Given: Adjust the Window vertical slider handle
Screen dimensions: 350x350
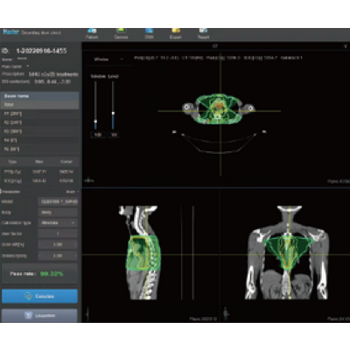Looking at the screenshot, I should tap(95, 122).
